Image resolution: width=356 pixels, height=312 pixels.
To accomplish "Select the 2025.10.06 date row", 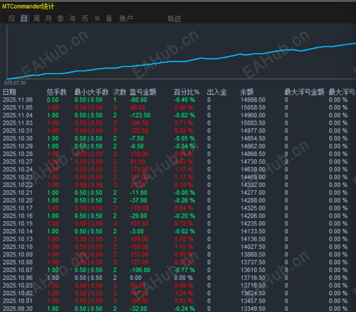I will (x=18, y=278).
